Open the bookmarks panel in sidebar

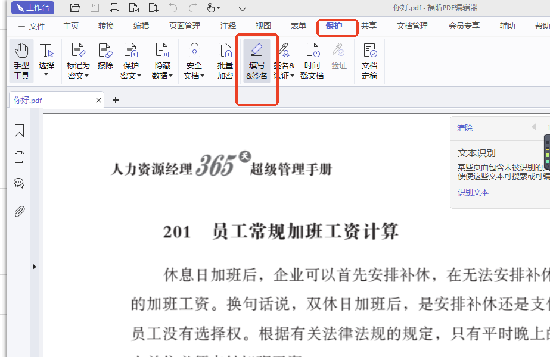pos(19,131)
